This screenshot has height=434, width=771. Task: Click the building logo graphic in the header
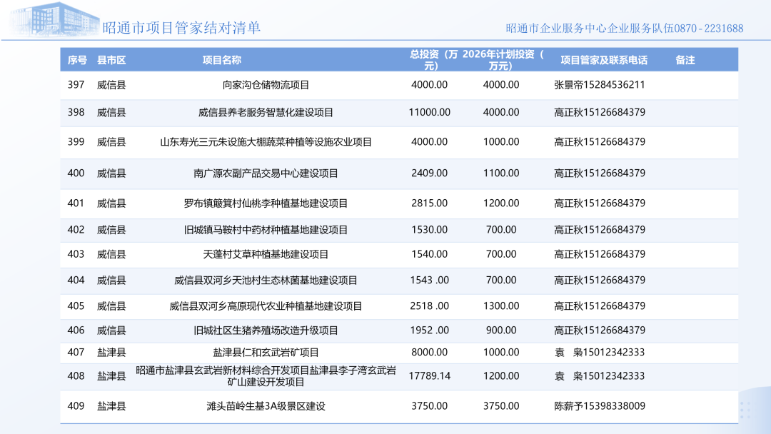click(x=54, y=20)
